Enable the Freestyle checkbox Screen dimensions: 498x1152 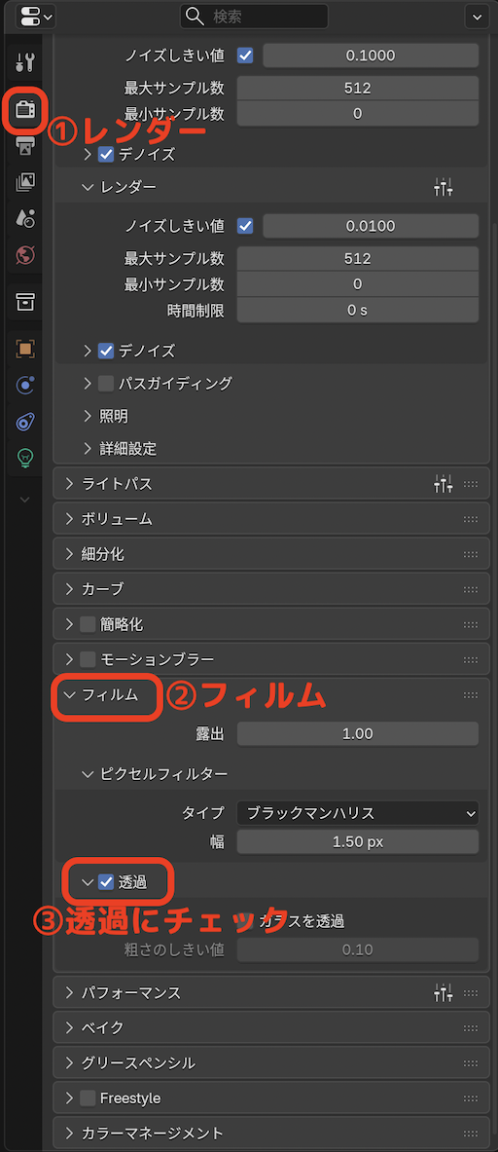point(88,1098)
